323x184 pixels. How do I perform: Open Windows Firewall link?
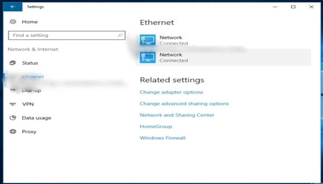(162, 138)
